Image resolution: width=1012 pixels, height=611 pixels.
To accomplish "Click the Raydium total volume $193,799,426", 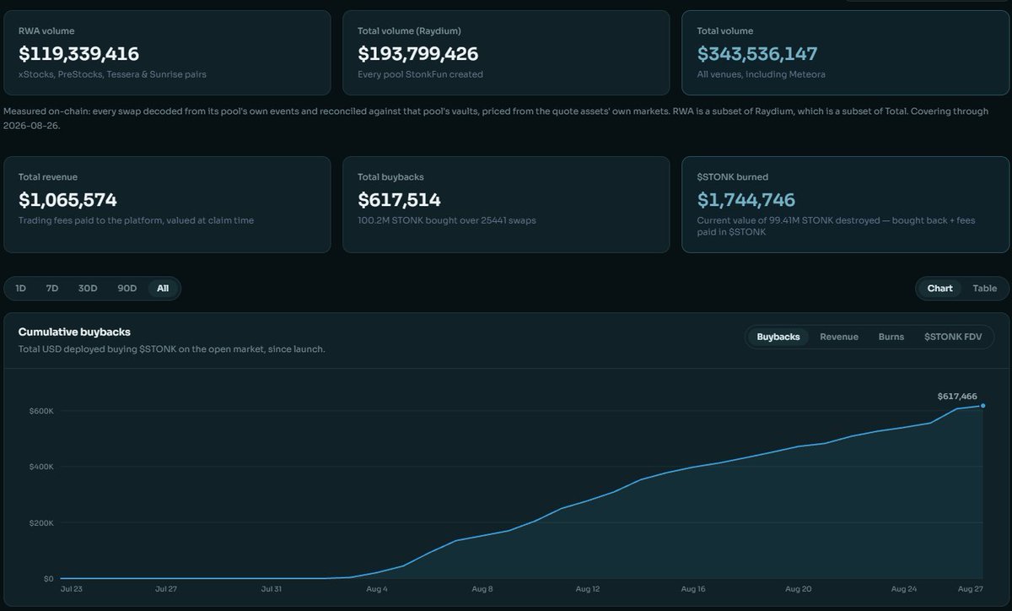I will pos(418,54).
